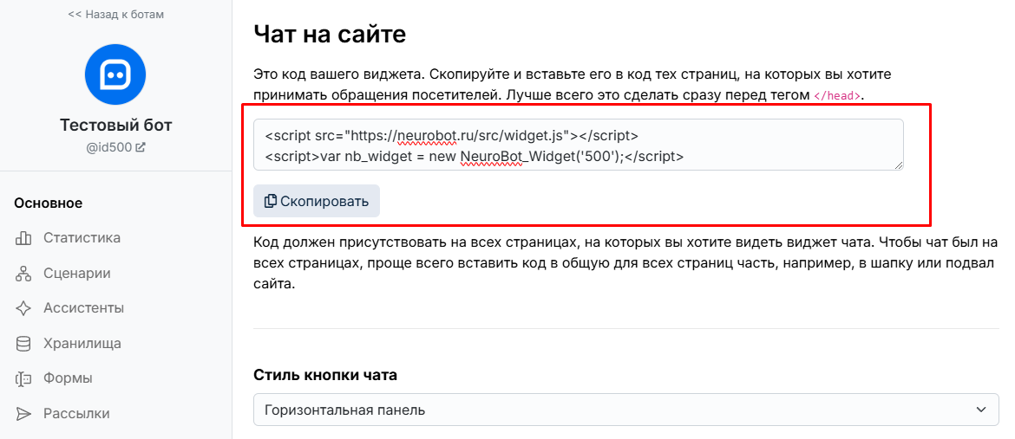Viewport: 1015px width, 439px height.
Task: Click the Формы sidebar icon
Action: (x=23, y=378)
